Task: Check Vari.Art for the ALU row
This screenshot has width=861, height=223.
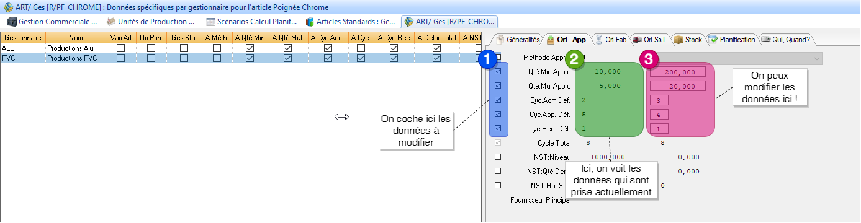Action: (121, 48)
